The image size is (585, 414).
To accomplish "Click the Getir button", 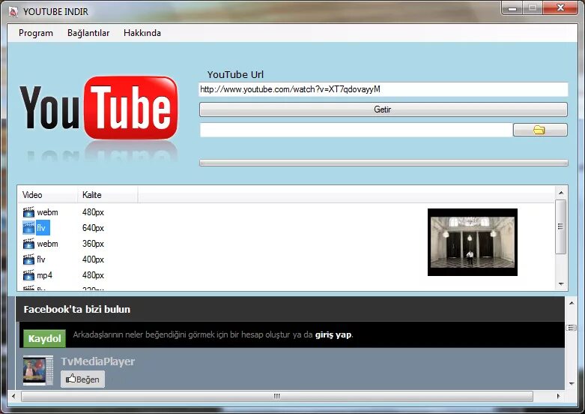I will tap(384, 109).
